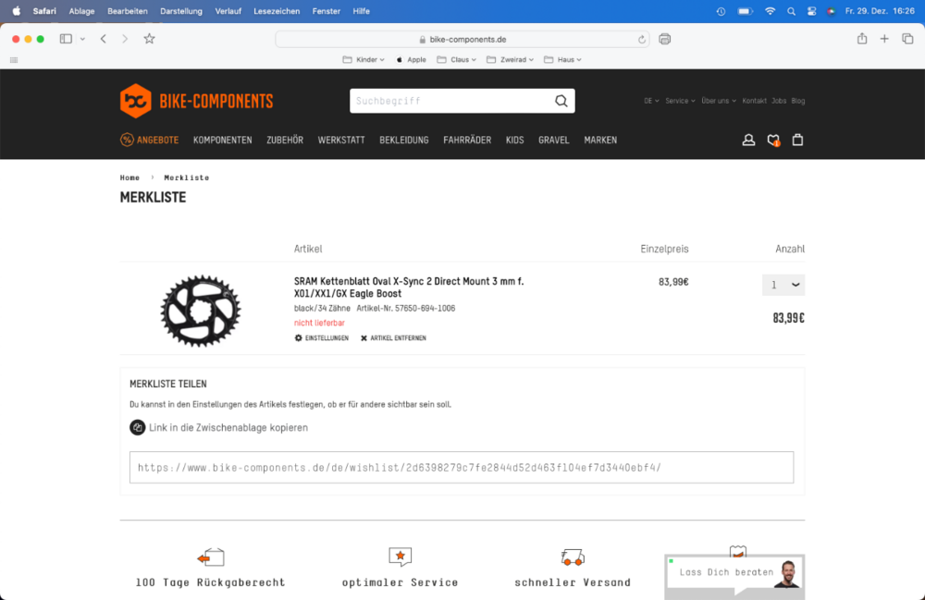This screenshot has width=925, height=600.
Task: Open the wishlist heart icon
Action: click(773, 141)
